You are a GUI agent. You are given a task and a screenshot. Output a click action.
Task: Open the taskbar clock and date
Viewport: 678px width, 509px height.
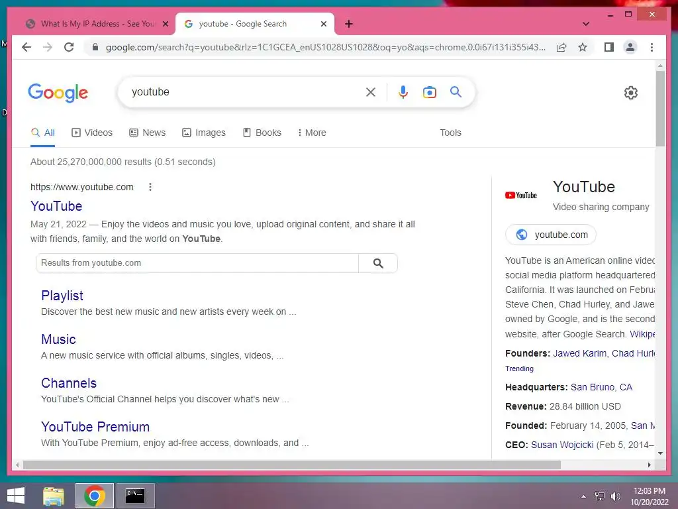click(650, 496)
